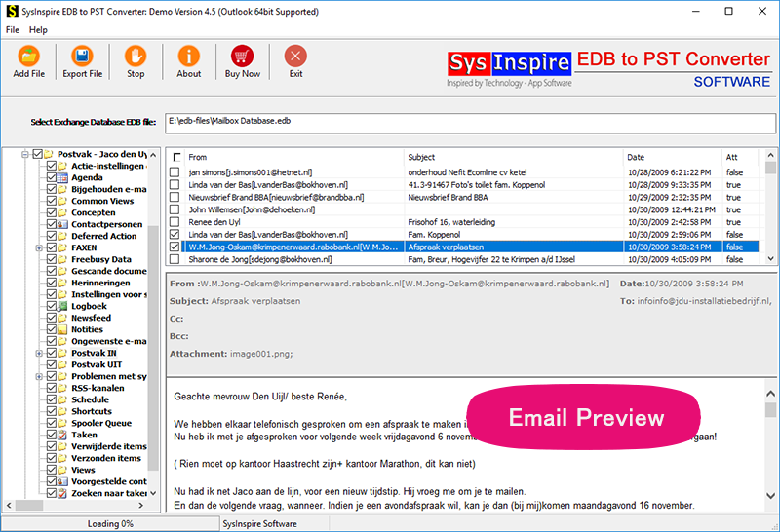Sort emails by the Subject column header
The height and width of the screenshot is (532, 780).
click(x=512, y=157)
